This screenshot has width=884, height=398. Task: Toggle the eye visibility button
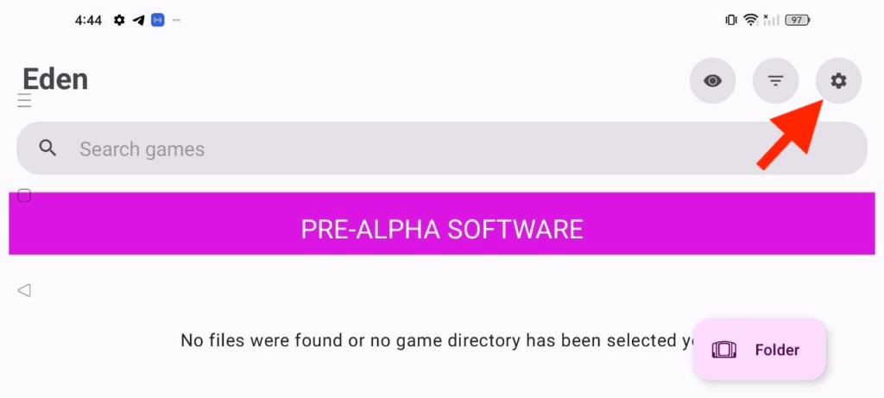point(712,80)
